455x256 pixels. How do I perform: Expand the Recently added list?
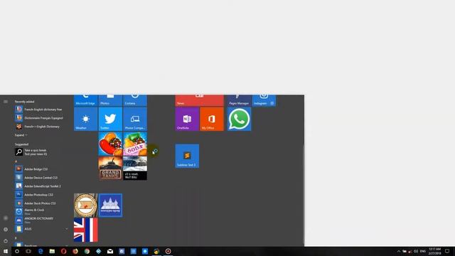pyautogui.click(x=21, y=135)
